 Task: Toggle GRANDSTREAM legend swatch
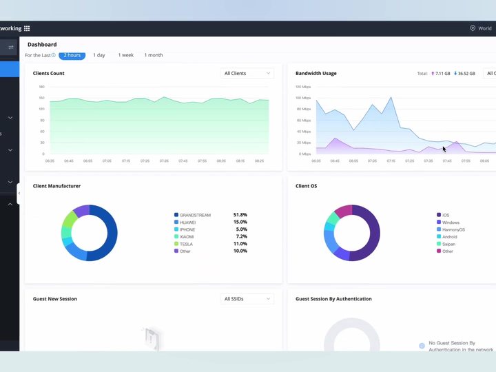pos(176,215)
